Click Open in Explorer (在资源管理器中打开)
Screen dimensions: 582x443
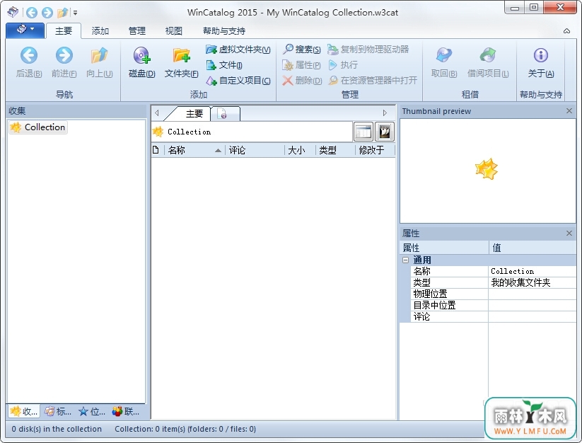click(x=373, y=81)
